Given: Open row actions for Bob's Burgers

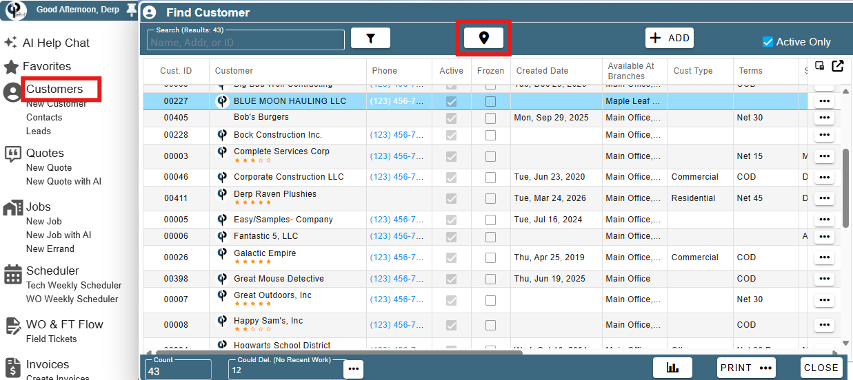Looking at the screenshot, I should point(824,118).
